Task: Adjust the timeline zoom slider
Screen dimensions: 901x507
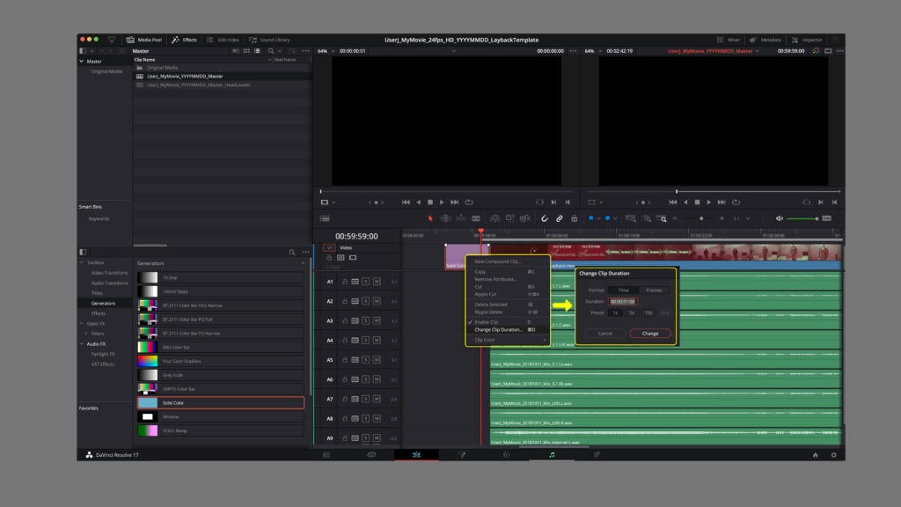Action: coord(701,218)
